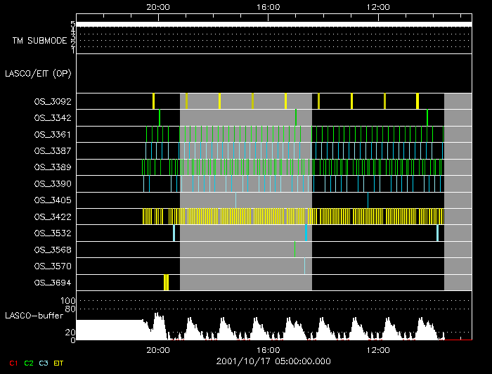The width and height of the screenshot is (492, 374).
Task: Click the red C1 legend entry
Action: point(12,362)
